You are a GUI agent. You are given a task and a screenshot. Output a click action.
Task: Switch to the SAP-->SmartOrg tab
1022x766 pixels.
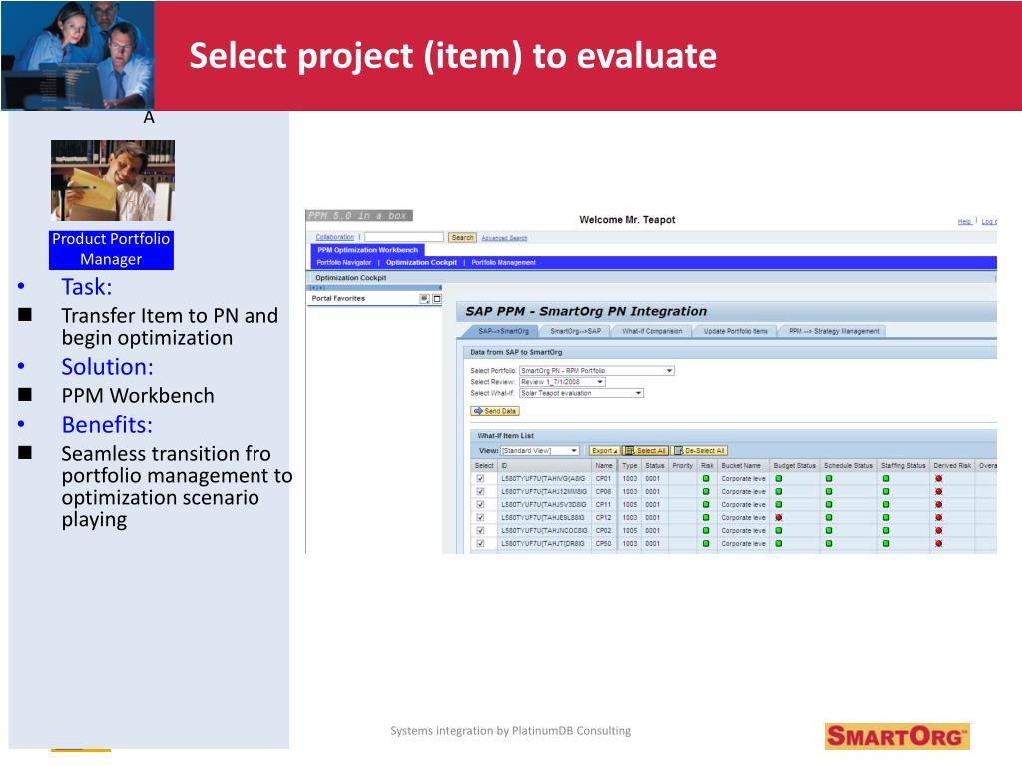[503, 331]
